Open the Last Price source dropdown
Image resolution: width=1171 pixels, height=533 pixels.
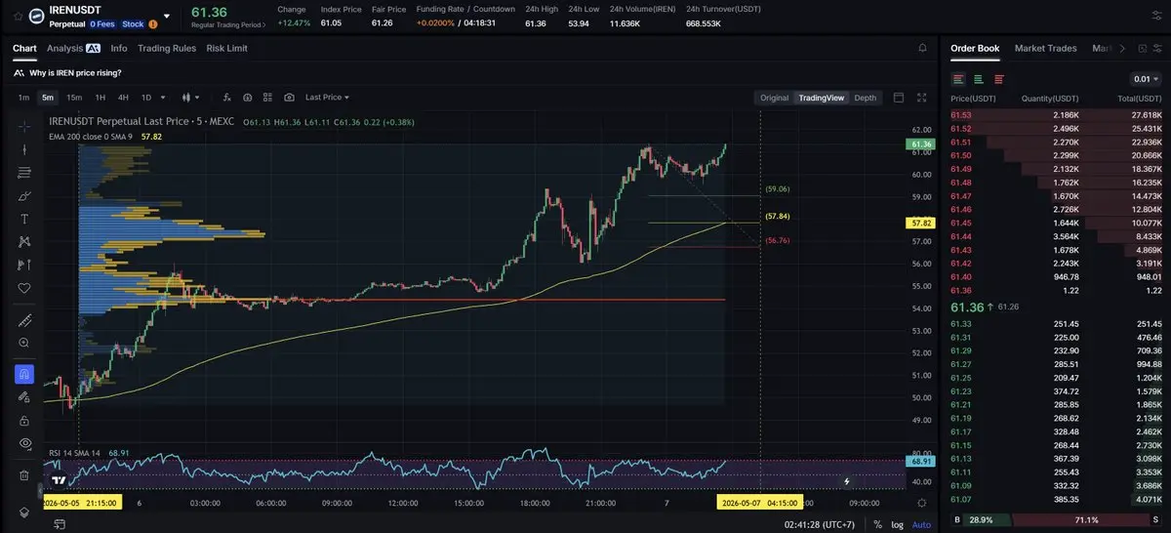(327, 98)
